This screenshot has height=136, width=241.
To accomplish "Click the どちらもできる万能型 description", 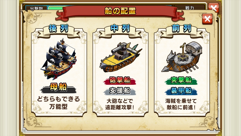I will 58,103.
